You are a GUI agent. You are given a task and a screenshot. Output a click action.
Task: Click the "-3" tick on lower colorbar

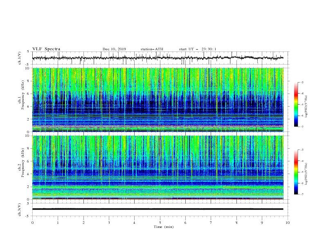click(301, 150)
